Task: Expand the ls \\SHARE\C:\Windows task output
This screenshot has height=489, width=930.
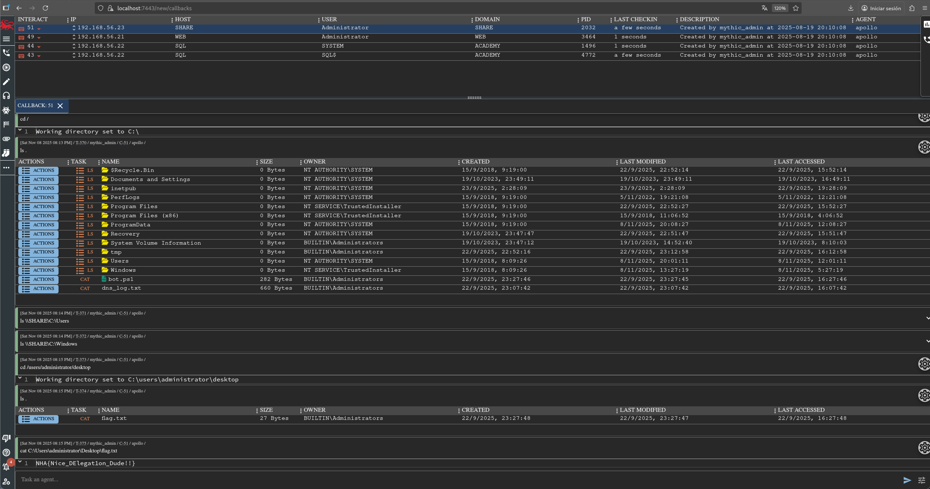Action: [x=927, y=341]
